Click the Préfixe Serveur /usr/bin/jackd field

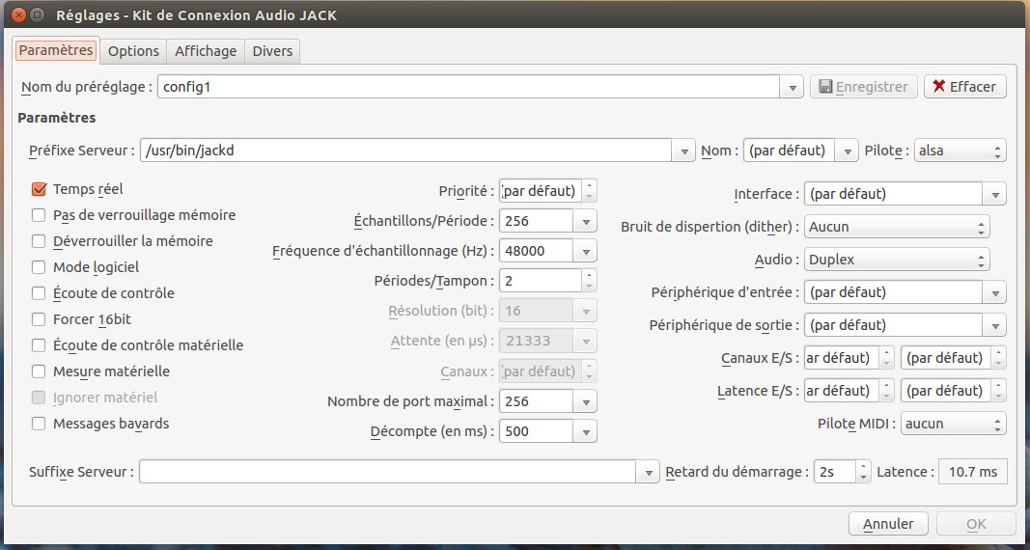click(x=405, y=151)
